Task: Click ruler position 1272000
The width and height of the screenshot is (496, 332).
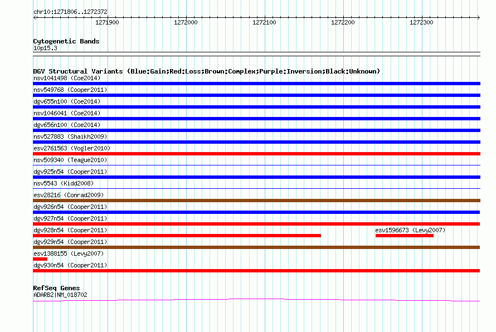Action: point(186,22)
